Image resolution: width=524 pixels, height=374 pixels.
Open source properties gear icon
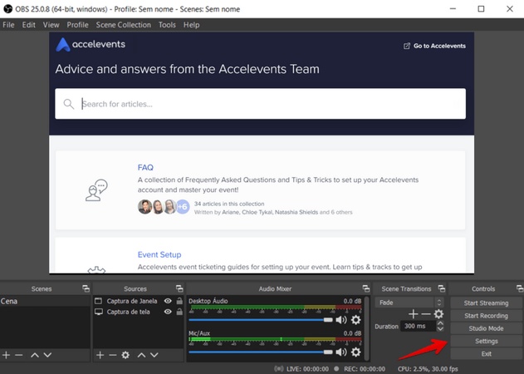(x=125, y=355)
